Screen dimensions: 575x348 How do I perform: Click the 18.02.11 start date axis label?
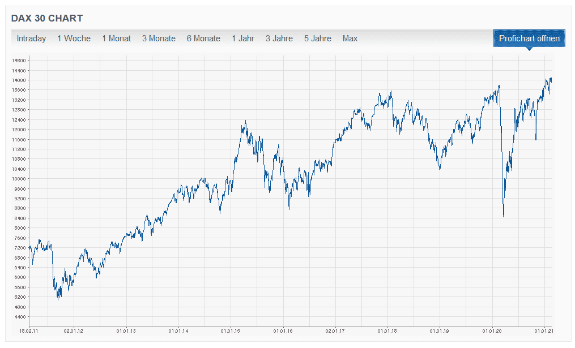click(29, 330)
